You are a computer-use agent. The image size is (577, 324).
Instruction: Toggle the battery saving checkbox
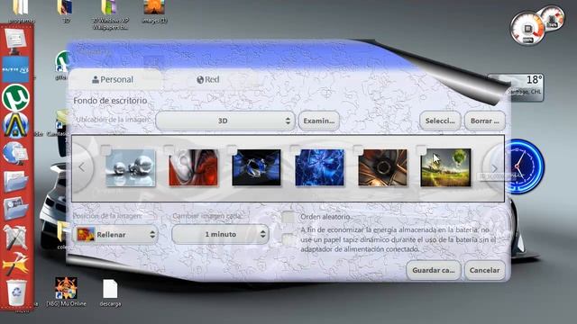point(288,239)
